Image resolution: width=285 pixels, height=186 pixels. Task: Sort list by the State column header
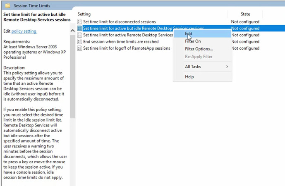click(245, 14)
